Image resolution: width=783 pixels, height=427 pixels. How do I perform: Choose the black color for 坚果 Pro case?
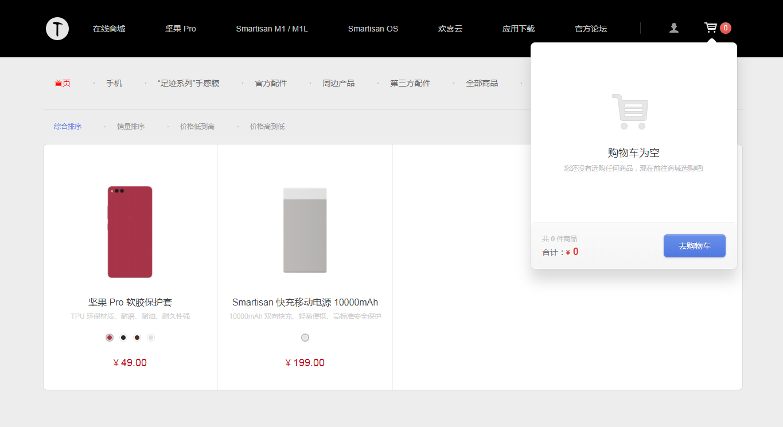point(123,338)
